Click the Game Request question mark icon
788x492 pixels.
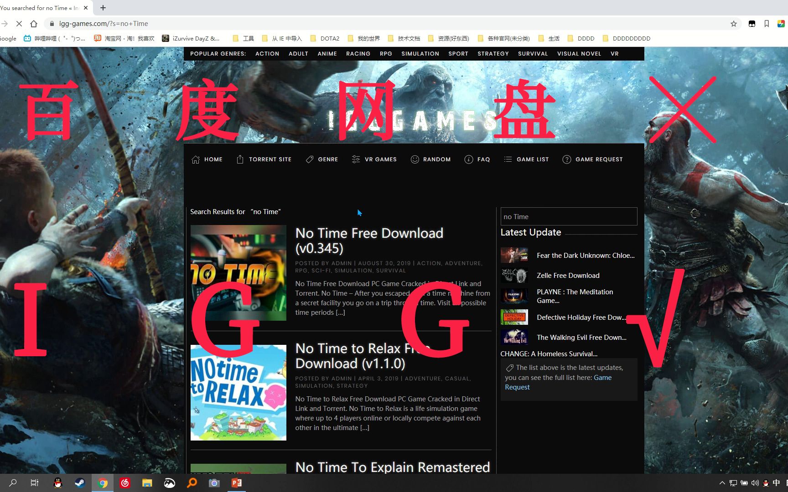point(567,159)
